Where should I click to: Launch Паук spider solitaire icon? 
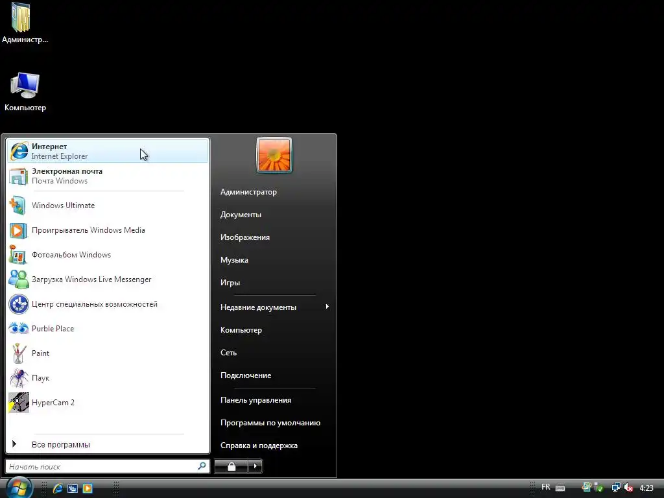[x=18, y=378]
